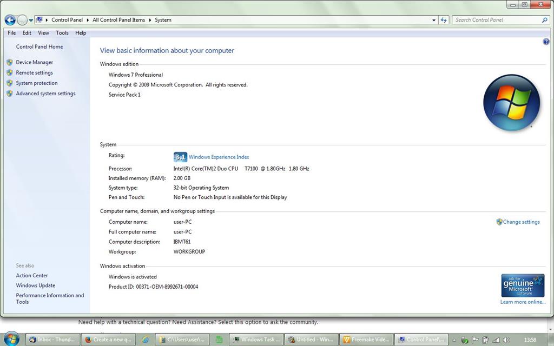
Task: Open the volume speaker tray icon
Action: pyautogui.click(x=506, y=340)
